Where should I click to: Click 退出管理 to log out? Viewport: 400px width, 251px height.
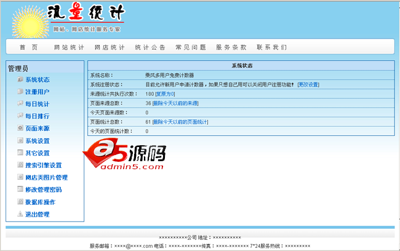click(x=38, y=214)
